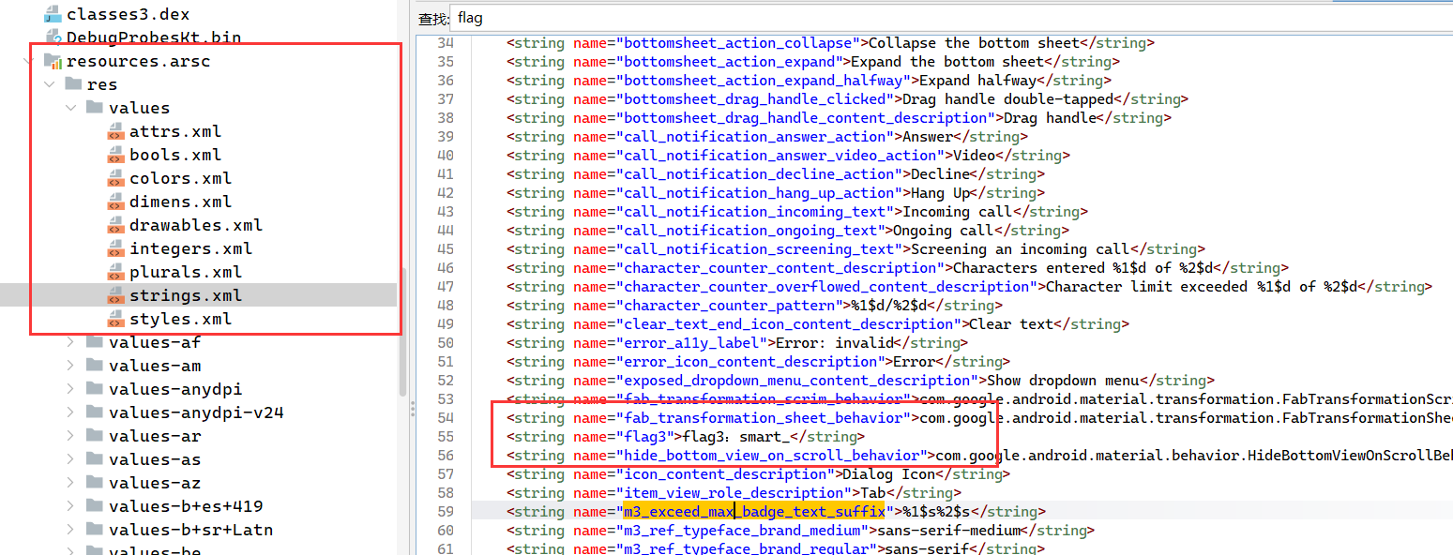
Task: Click the values-am folder icon
Action: click(94, 366)
